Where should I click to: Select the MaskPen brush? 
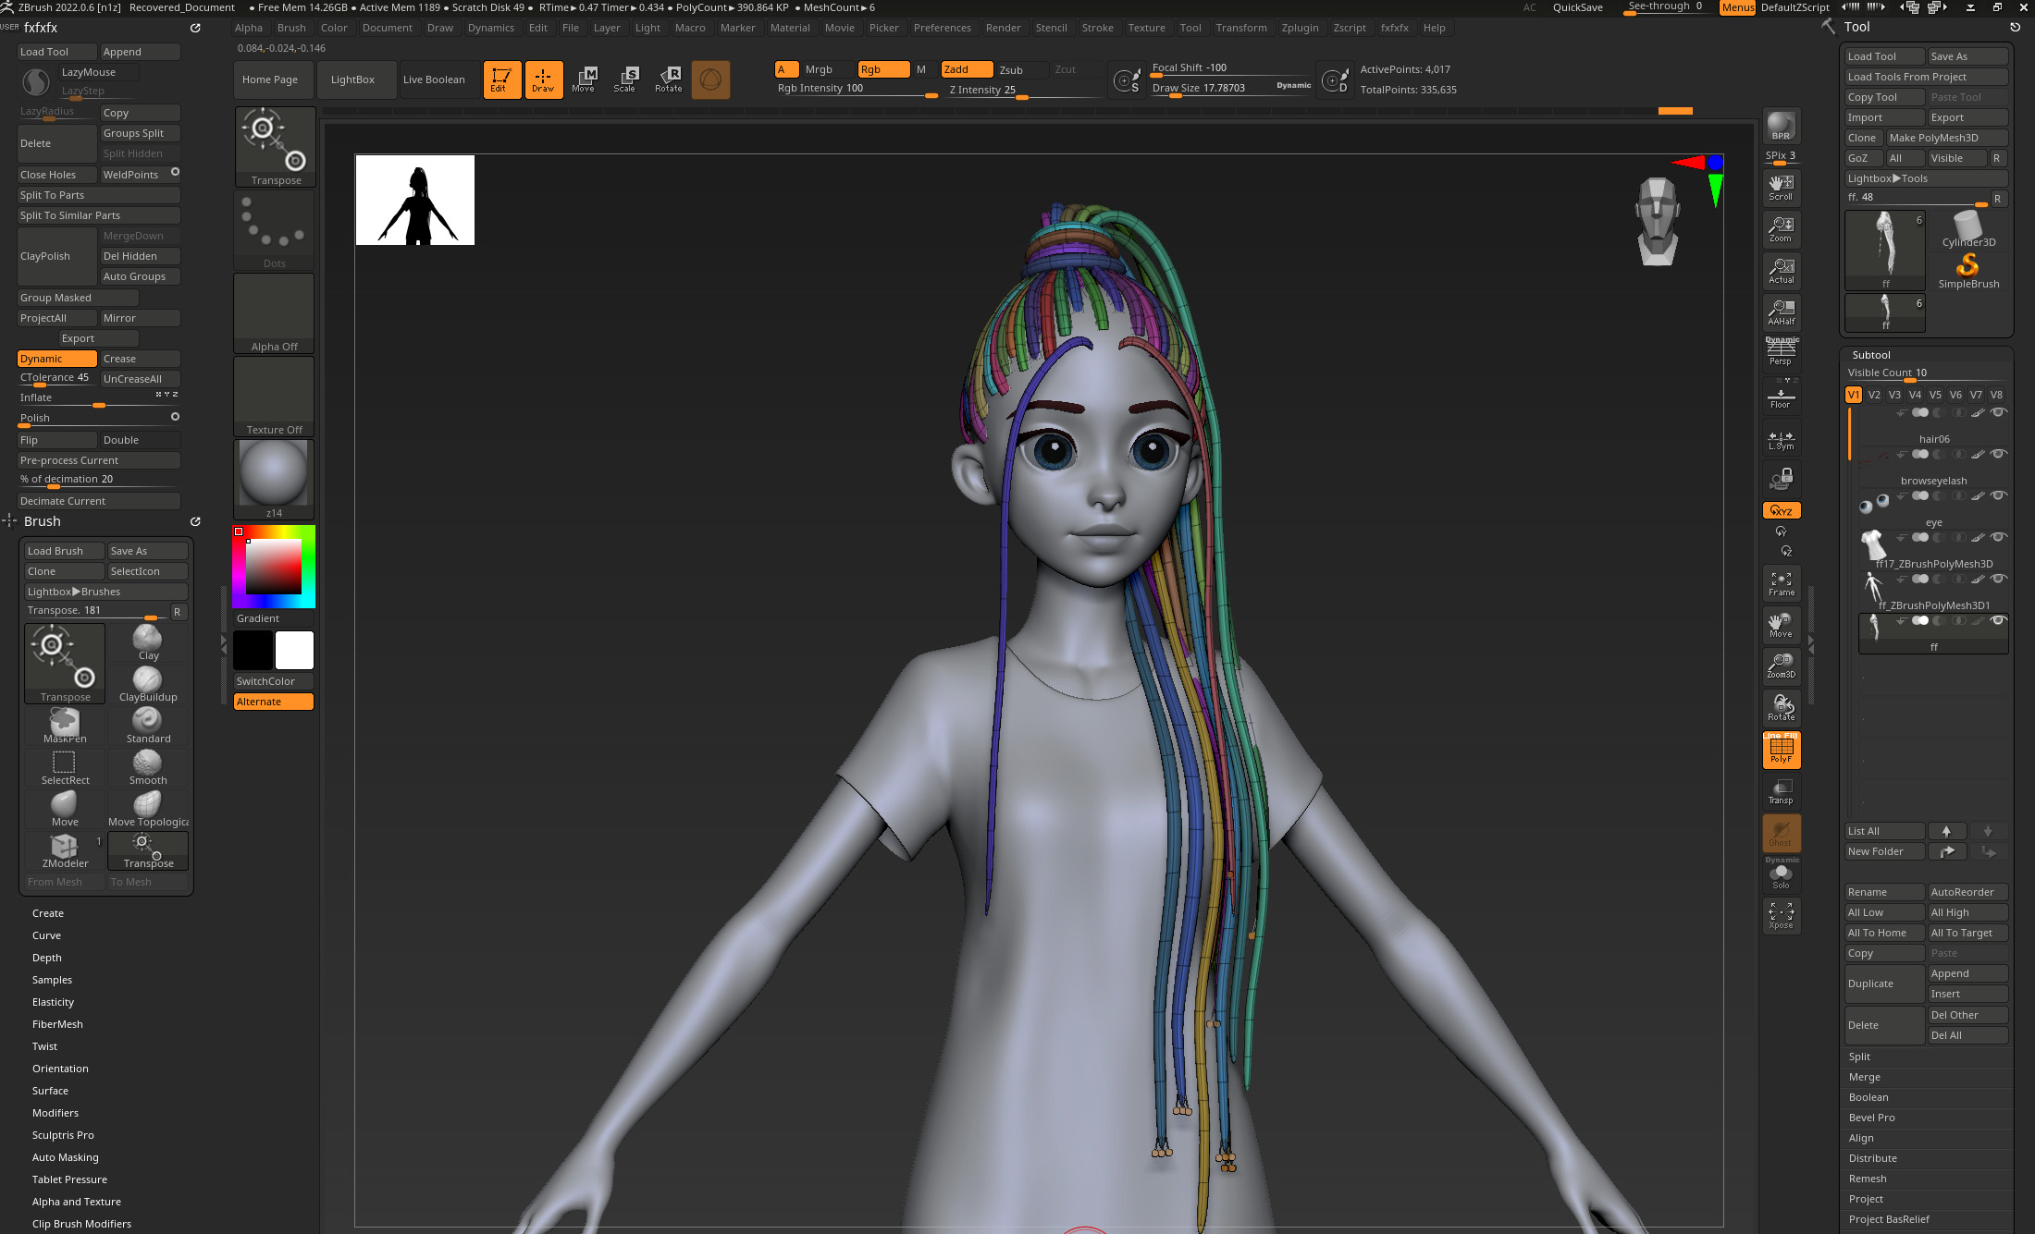click(x=65, y=726)
